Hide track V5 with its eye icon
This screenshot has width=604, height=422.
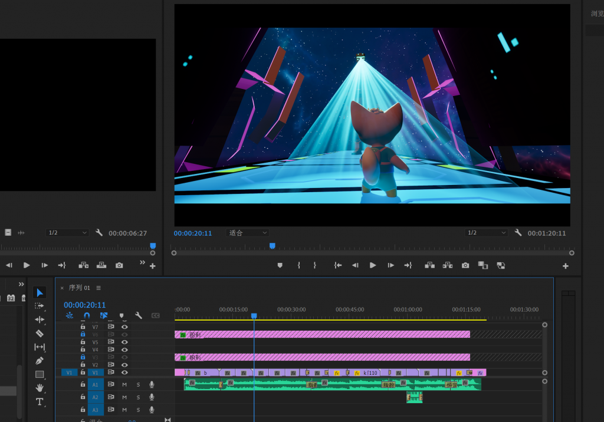tap(124, 342)
